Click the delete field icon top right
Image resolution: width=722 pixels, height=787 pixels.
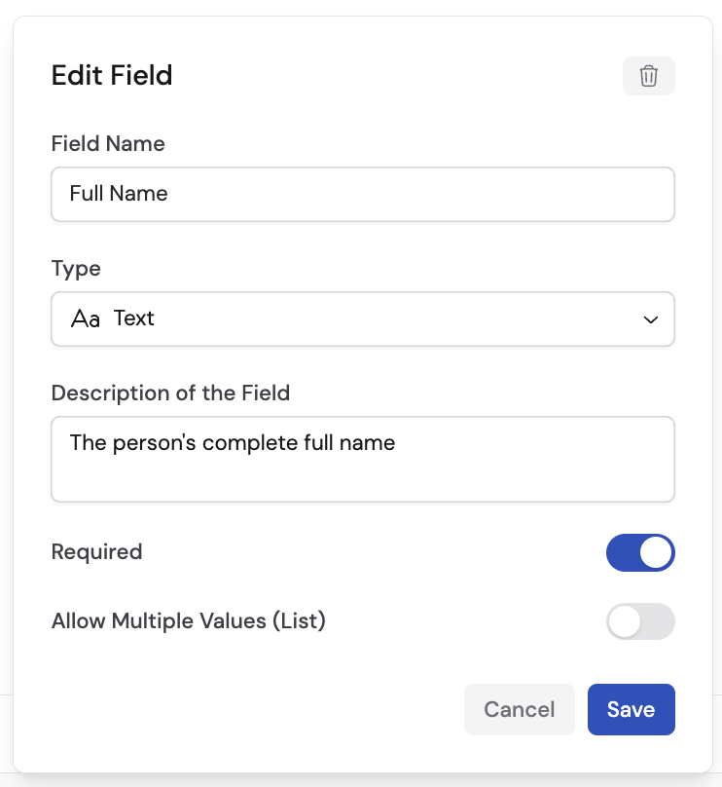[x=648, y=76]
